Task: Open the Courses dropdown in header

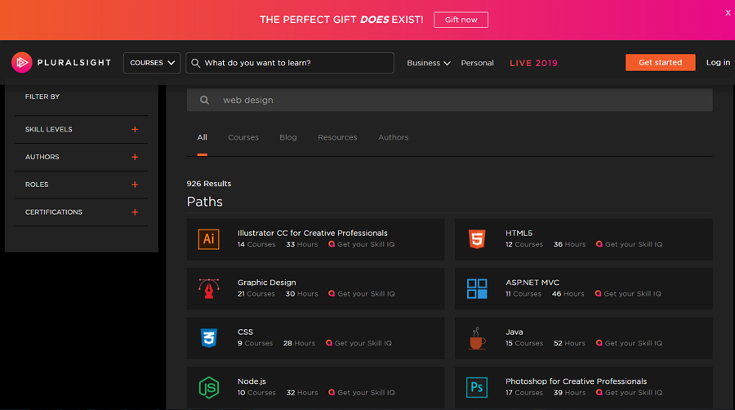Action: (x=152, y=63)
